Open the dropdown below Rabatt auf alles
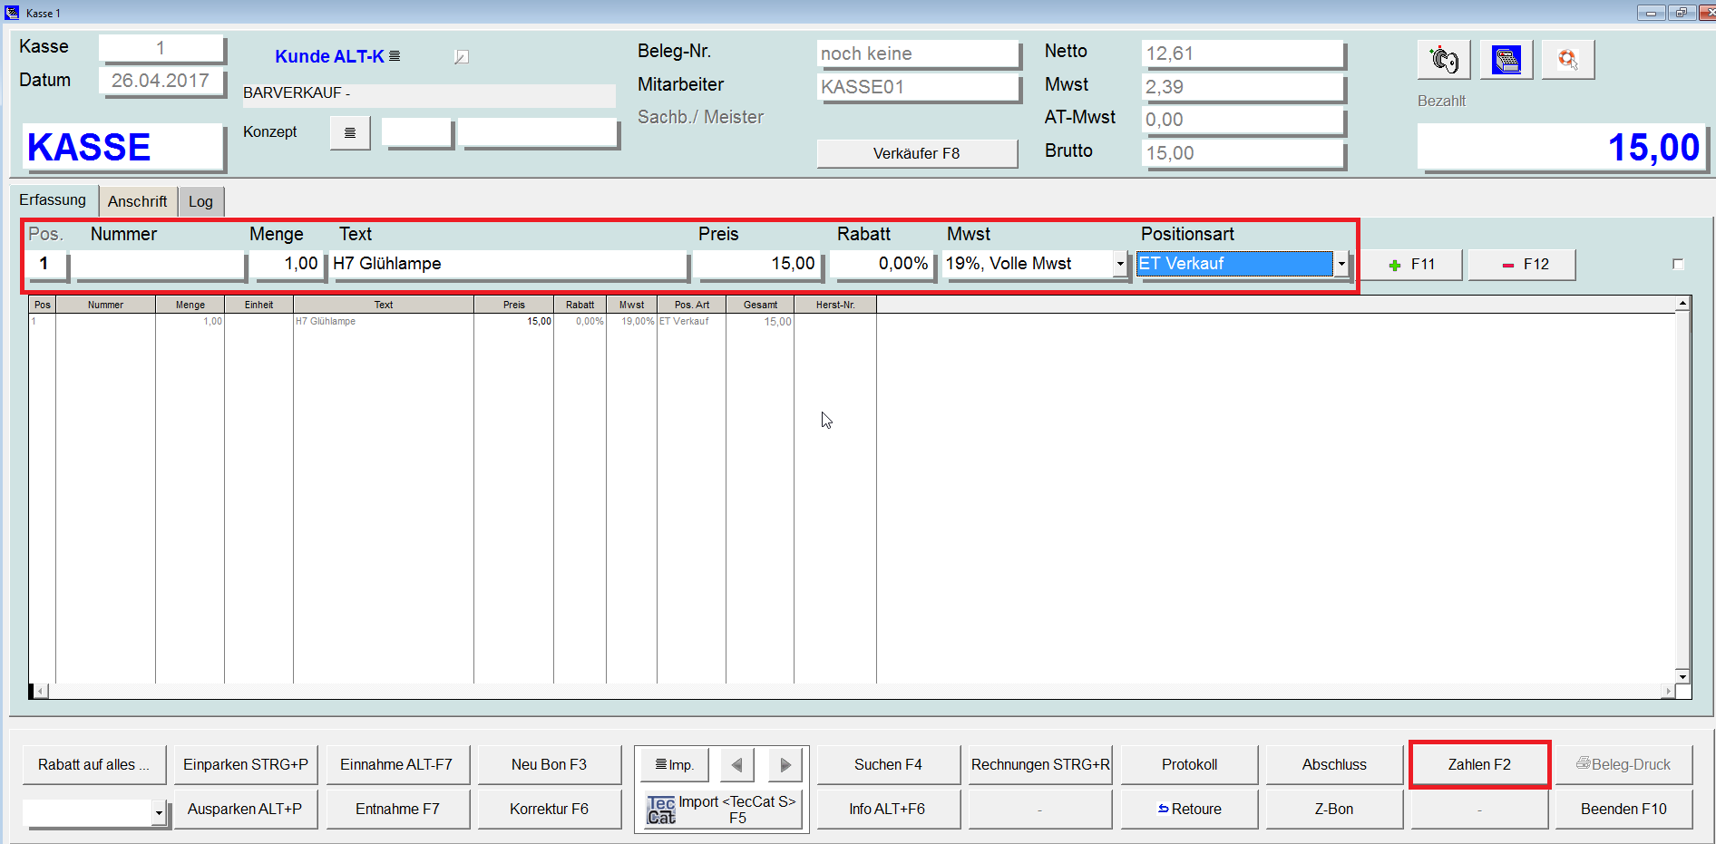This screenshot has height=844, width=1716. pyautogui.click(x=159, y=812)
